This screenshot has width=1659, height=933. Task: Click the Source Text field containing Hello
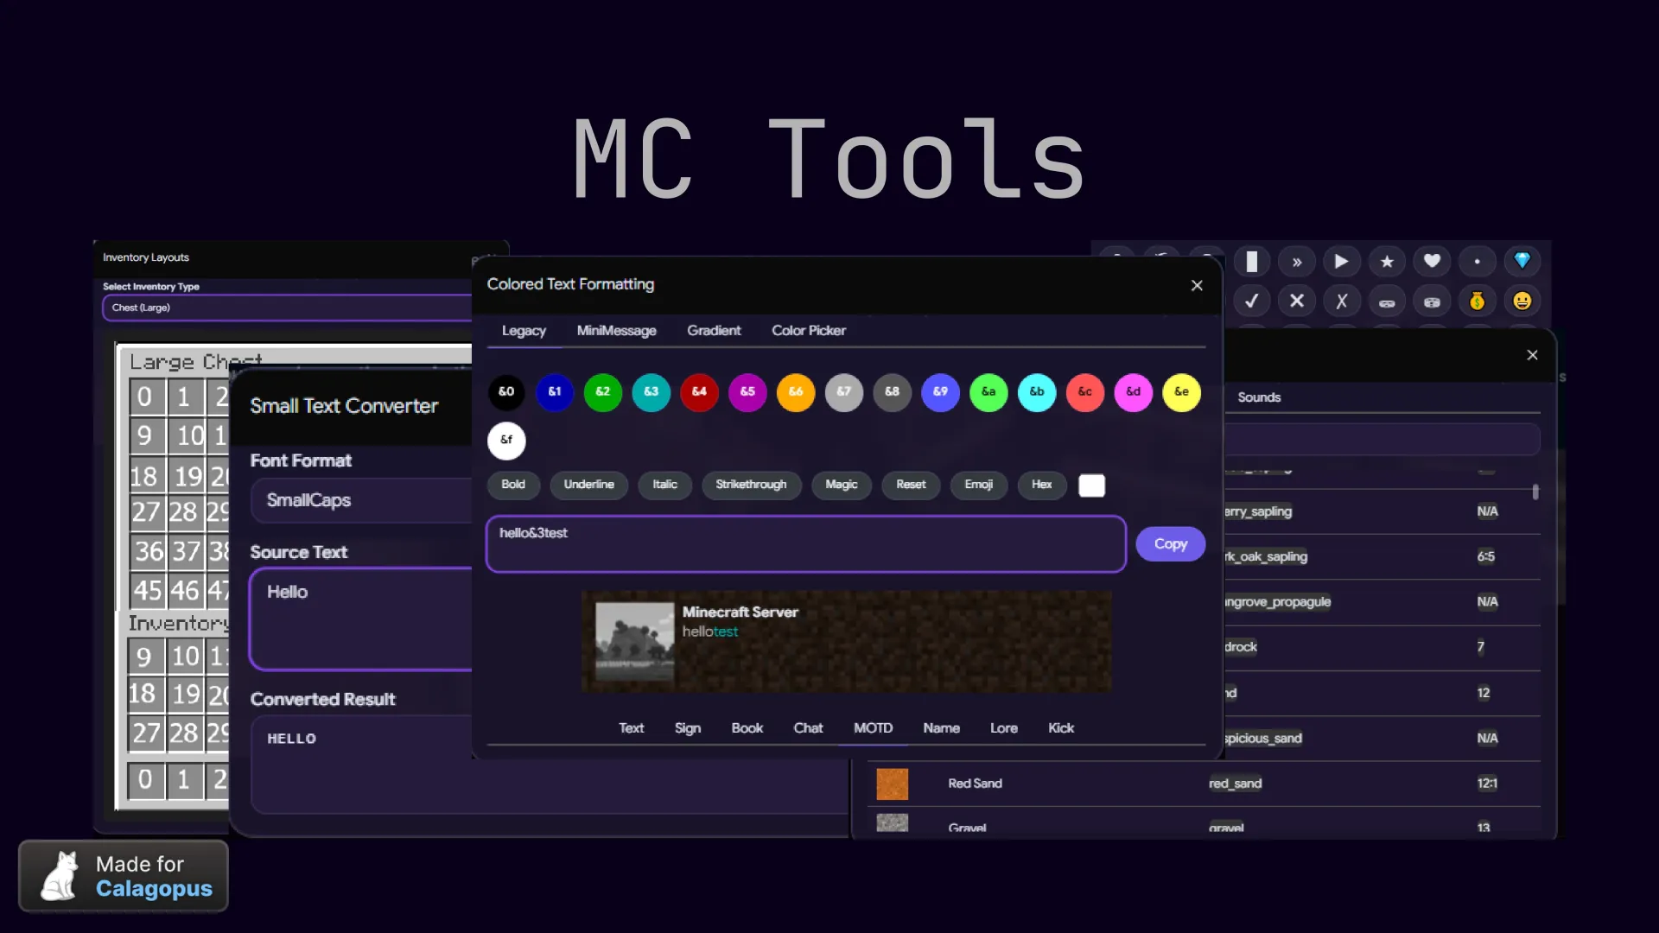[361, 619]
